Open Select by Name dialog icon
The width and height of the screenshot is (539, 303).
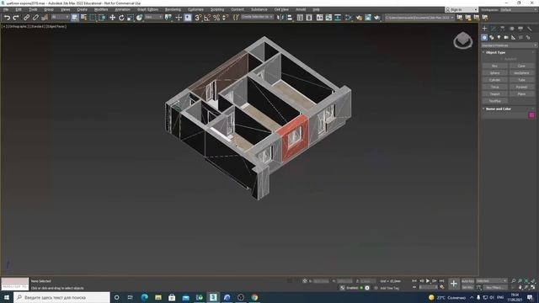[x=83, y=18]
